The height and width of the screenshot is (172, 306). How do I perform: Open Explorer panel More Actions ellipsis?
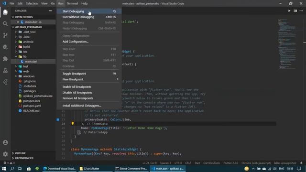50,11
